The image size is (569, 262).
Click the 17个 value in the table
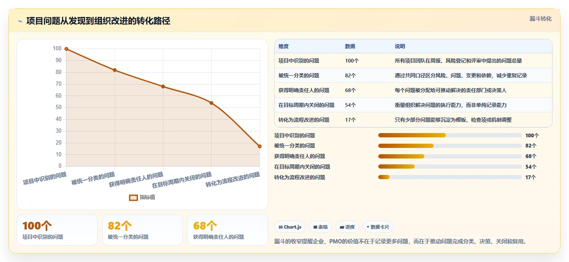click(x=351, y=120)
